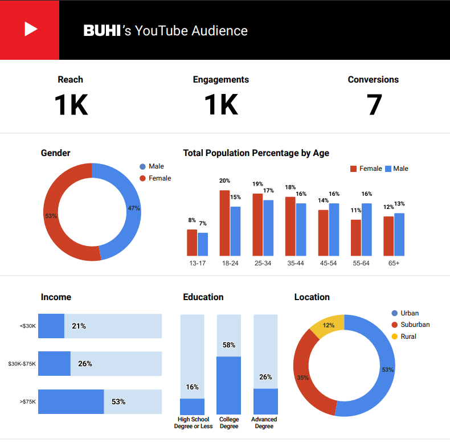Click the Engagements metric value 1K

pyautogui.click(x=221, y=105)
